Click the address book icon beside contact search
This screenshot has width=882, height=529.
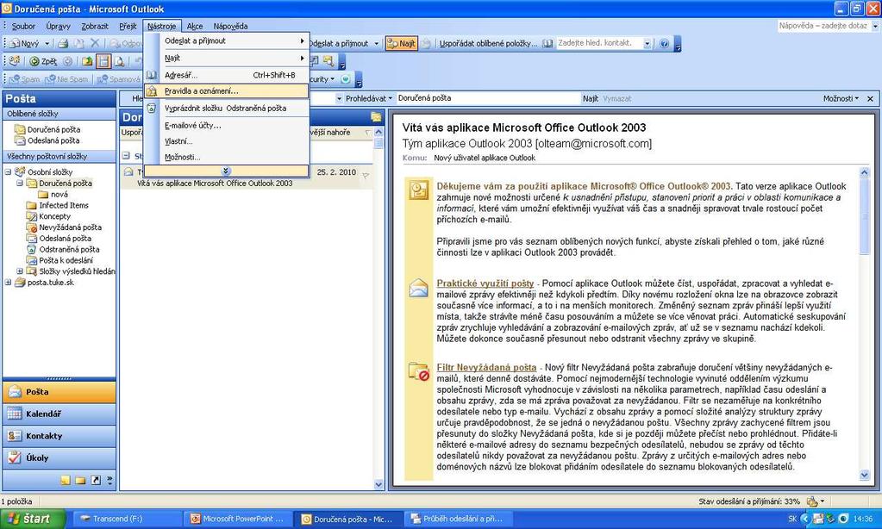547,43
